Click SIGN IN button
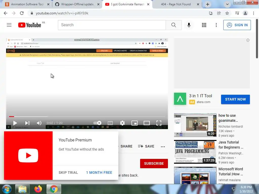This screenshot has width=259, height=194. (237, 25)
